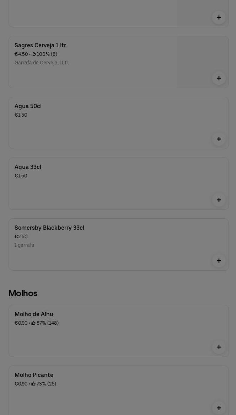Click the '1 garrafa' description text
Image resolution: width=236 pixels, height=415 pixels.
click(24, 245)
